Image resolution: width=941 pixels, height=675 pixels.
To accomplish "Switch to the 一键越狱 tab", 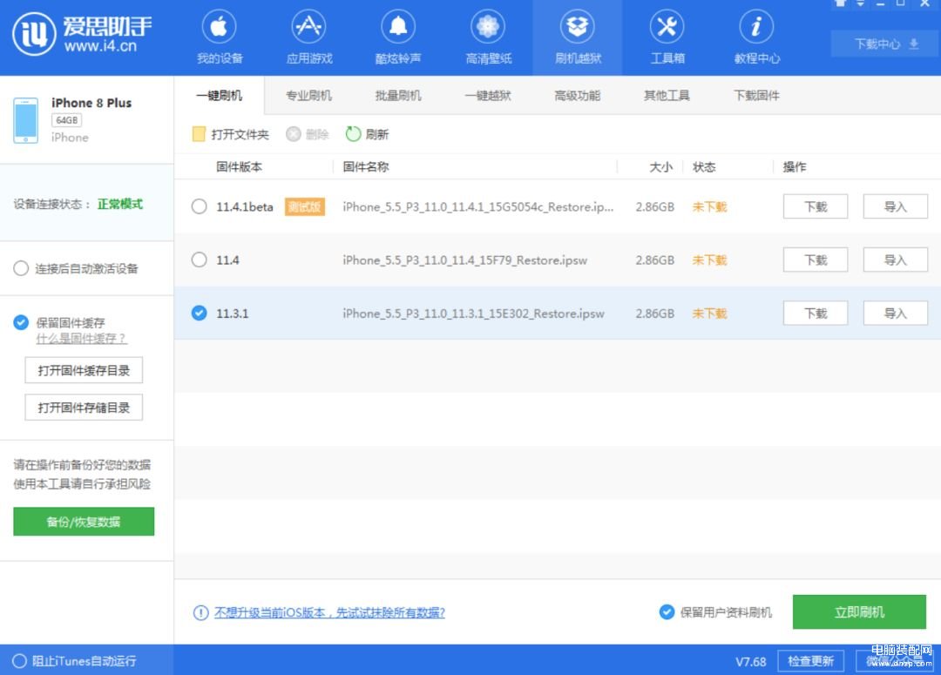I will (x=488, y=96).
